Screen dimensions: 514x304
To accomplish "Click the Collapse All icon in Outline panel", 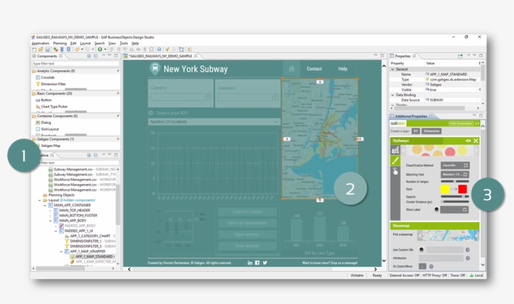I will tap(96, 155).
